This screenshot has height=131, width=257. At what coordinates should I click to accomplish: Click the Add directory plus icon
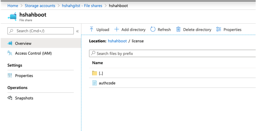coord(117,29)
